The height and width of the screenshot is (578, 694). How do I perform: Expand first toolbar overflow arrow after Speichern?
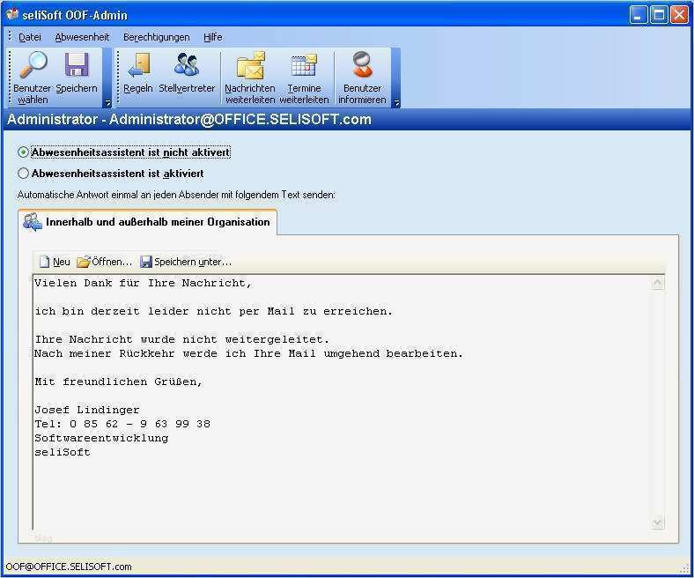107,103
